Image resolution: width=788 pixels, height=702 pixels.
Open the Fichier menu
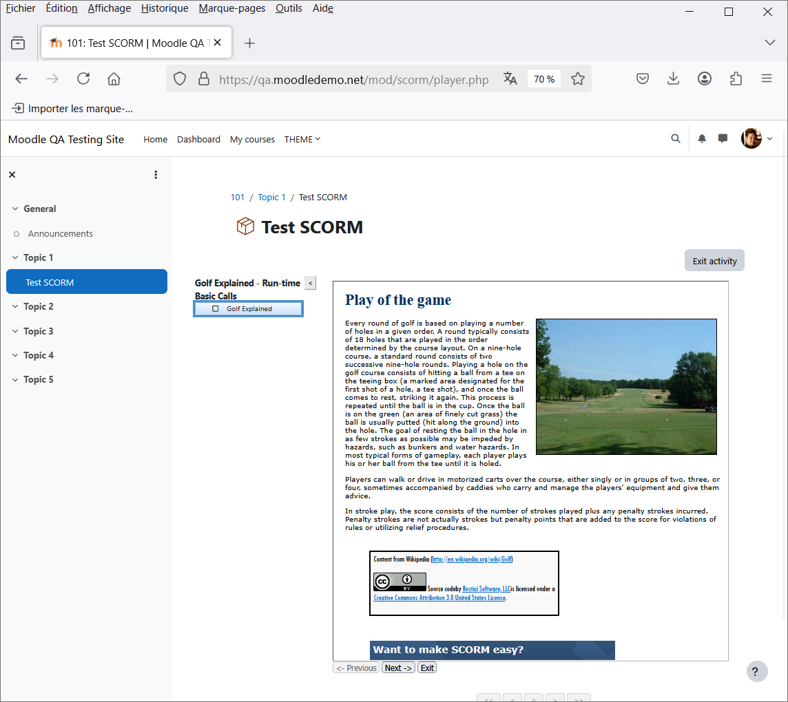pos(21,8)
